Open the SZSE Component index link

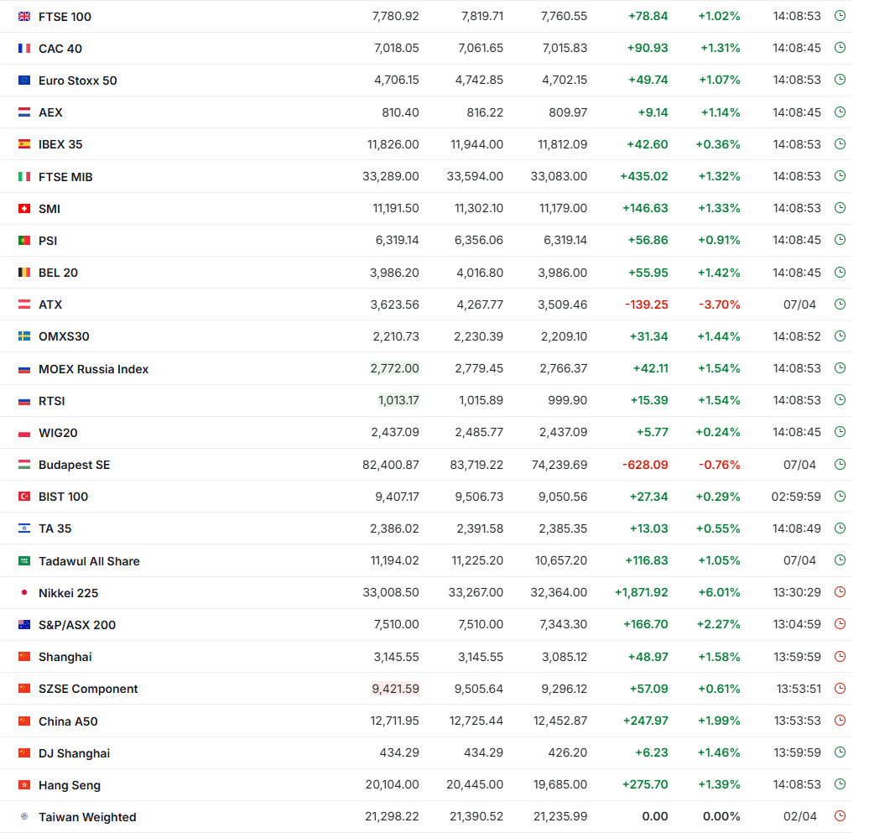click(88, 689)
